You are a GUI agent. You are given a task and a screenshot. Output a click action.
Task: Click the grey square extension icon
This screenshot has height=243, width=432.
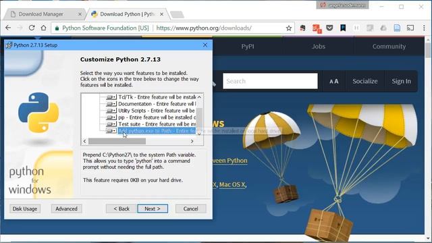(x=370, y=28)
